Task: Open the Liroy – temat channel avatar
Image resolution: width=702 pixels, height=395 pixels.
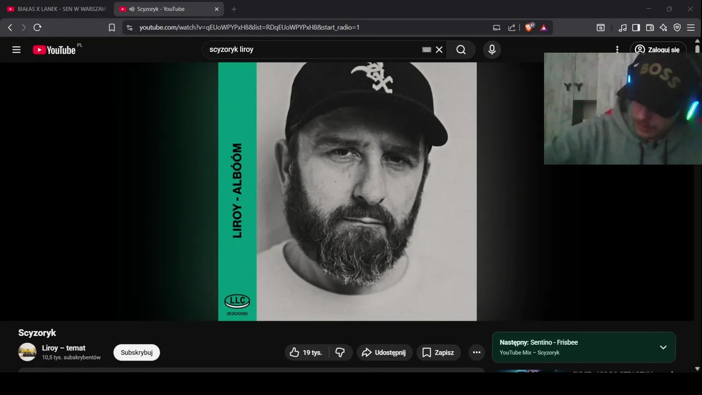Action: pyautogui.click(x=27, y=352)
